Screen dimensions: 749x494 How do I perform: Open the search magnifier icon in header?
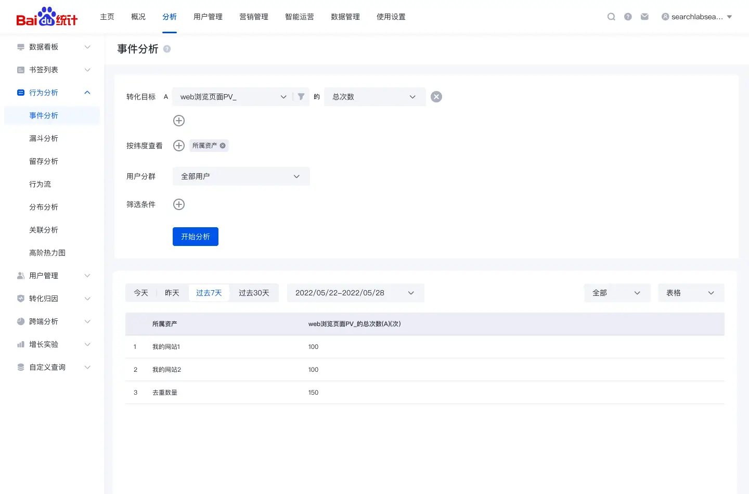(611, 17)
